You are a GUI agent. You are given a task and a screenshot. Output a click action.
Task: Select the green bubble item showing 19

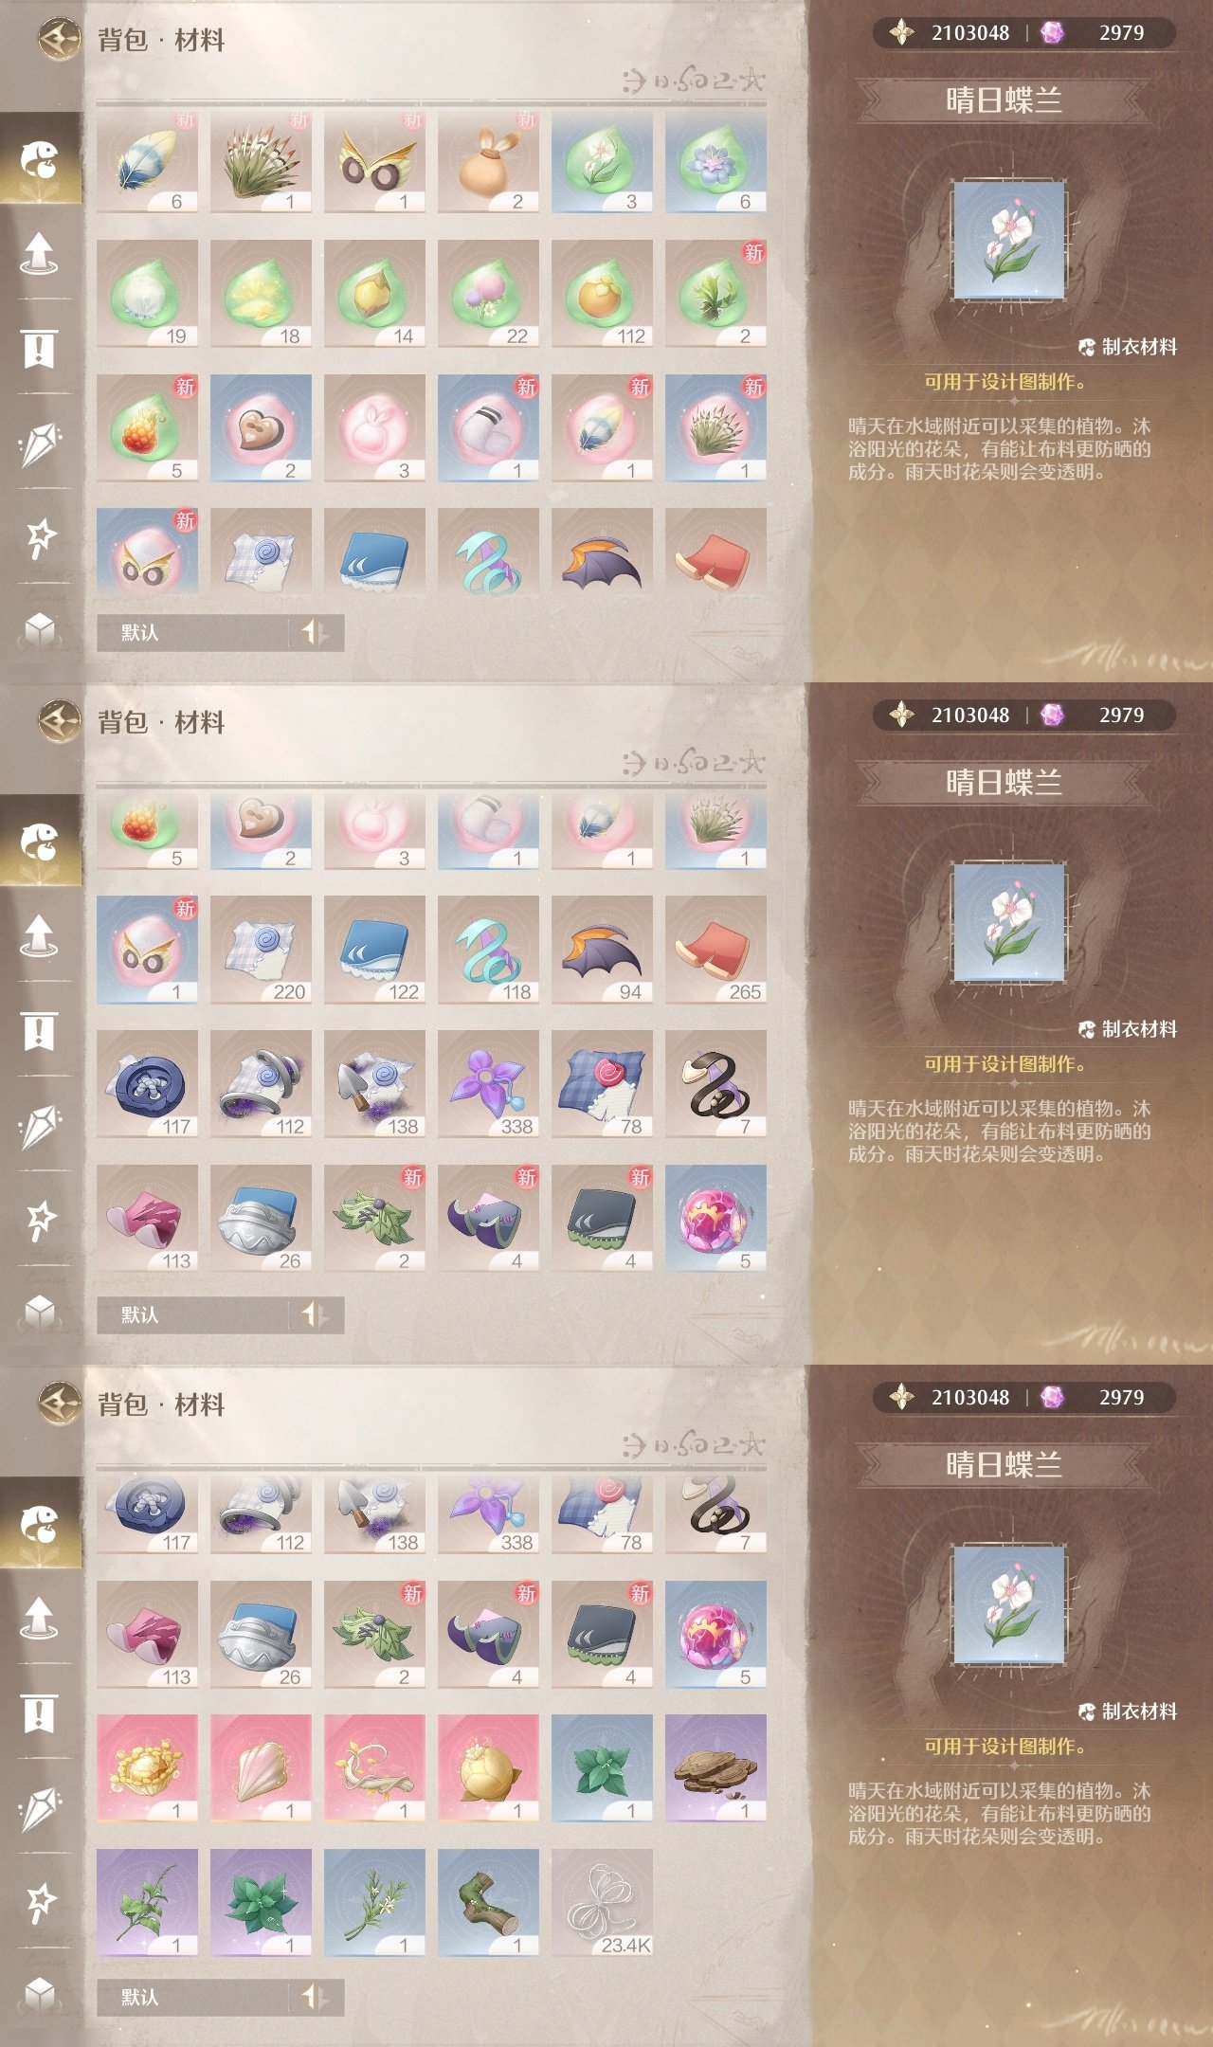(147, 294)
